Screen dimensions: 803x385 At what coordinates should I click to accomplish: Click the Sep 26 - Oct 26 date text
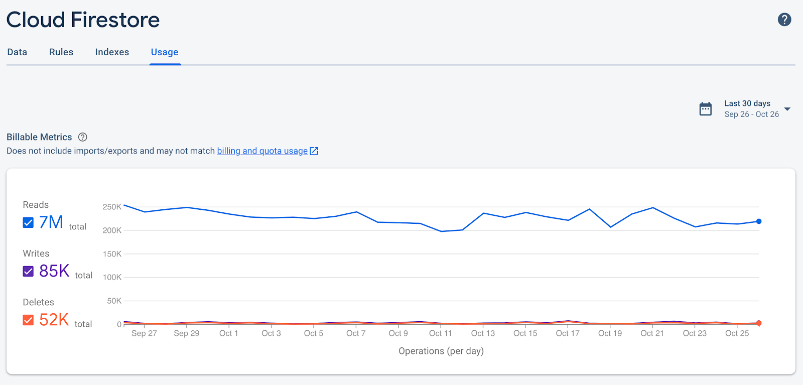point(751,114)
